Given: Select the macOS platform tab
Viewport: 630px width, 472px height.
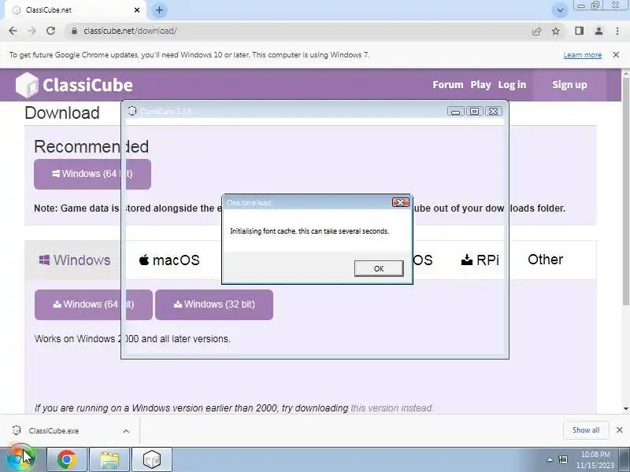Looking at the screenshot, I should pyautogui.click(x=169, y=260).
